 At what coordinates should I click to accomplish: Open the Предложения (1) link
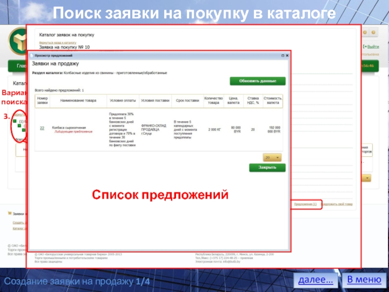click(305, 204)
